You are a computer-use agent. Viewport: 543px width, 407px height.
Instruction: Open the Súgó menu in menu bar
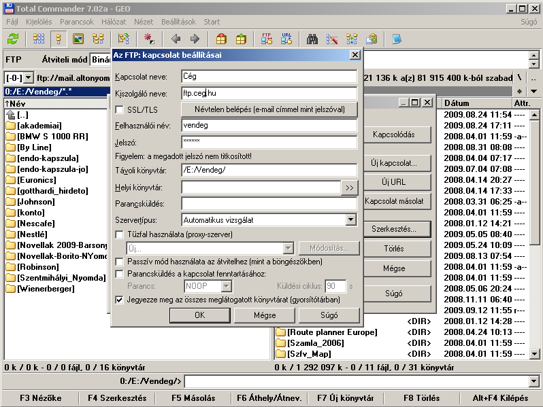click(x=529, y=22)
